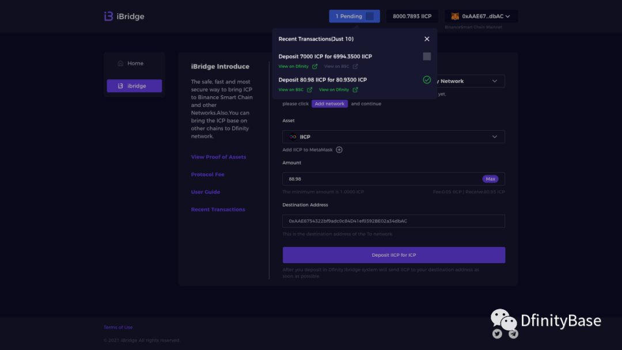Click the Twitter icon
Image resolution: width=622 pixels, height=350 pixels.
497,334
